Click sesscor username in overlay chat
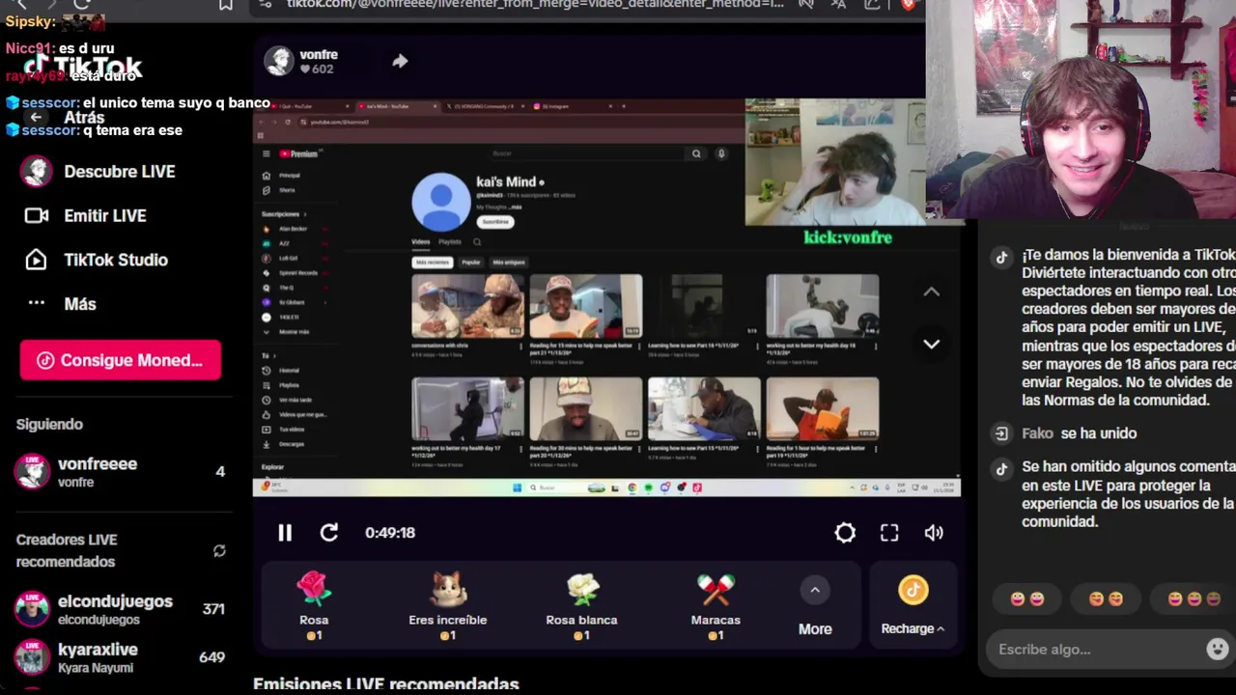1236x695 pixels. pos(49,102)
